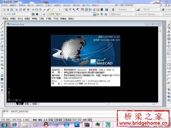Choose the Move tool in modify toolbar
This screenshot has height=128, width=171.
[169, 42]
